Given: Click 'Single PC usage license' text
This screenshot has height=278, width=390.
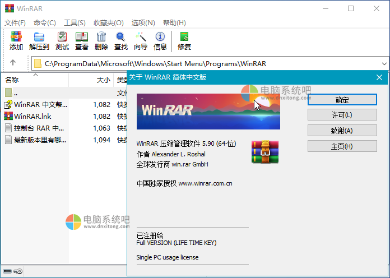Looking at the screenshot, I should coord(168,257).
